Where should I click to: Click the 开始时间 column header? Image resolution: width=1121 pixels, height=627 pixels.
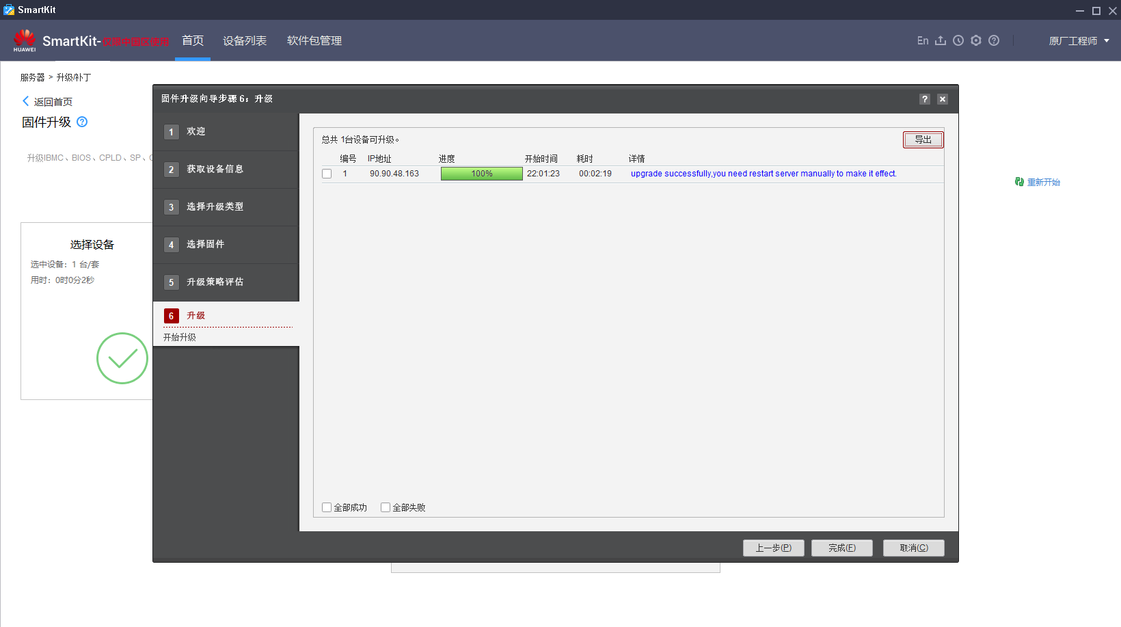click(541, 159)
